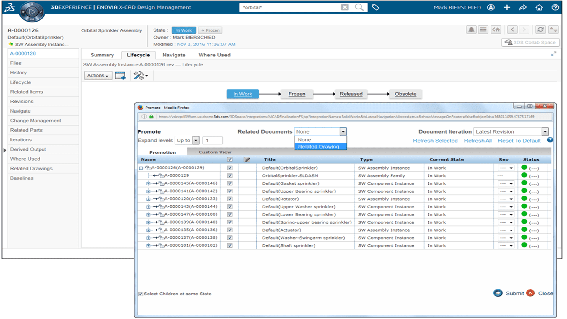
Task: Click the add window toolbar icon
Action: [120, 76]
